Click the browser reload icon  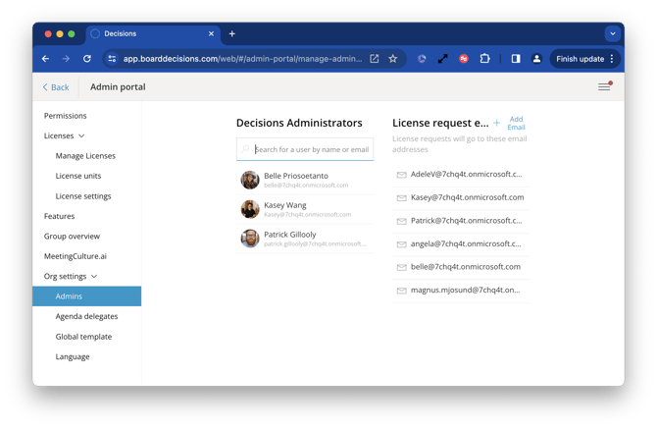pyautogui.click(x=87, y=59)
